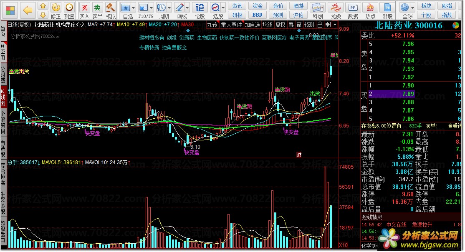
Task: Open the 自选 star folder icon
Action: coord(126,8)
